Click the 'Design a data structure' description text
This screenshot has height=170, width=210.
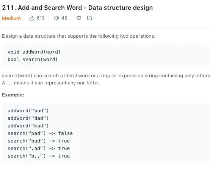(79, 36)
